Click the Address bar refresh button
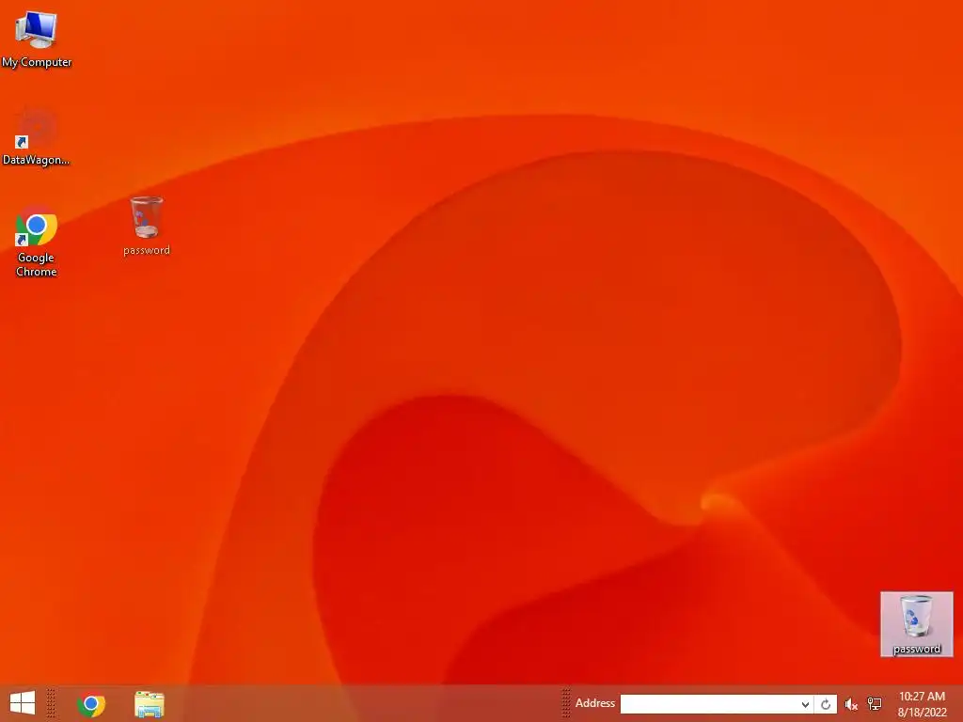 click(x=826, y=704)
